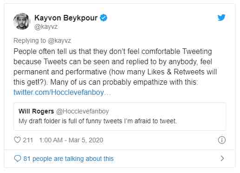Image resolution: width=240 pixels, height=173 pixels.
Task: Click the main tweet body text
Action: pos(115,67)
